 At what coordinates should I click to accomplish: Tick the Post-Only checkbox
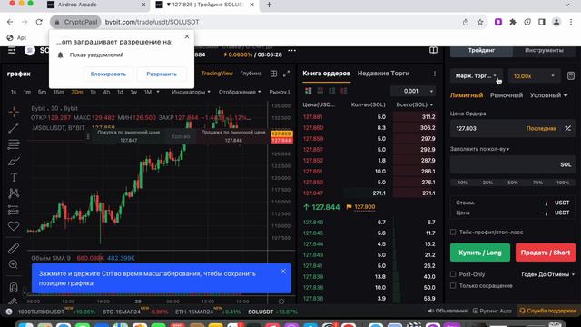[x=453, y=274]
